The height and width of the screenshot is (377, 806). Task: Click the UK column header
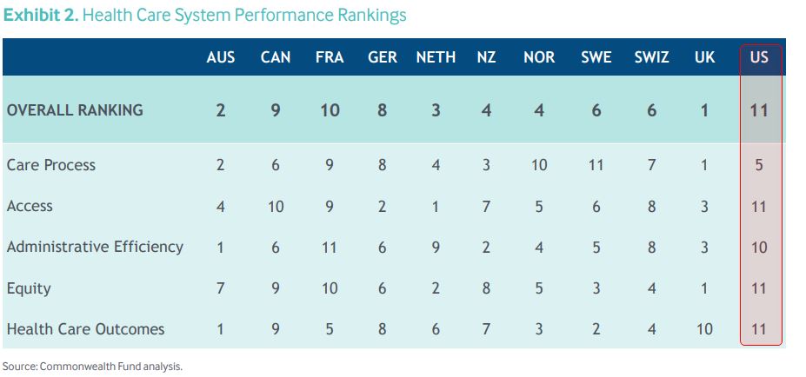[x=705, y=57]
